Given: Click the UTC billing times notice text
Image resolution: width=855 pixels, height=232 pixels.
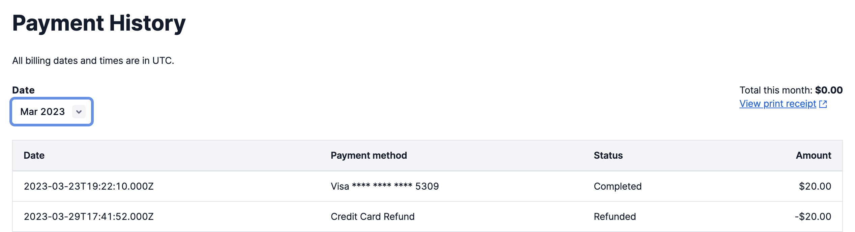Looking at the screenshot, I should click(x=93, y=61).
